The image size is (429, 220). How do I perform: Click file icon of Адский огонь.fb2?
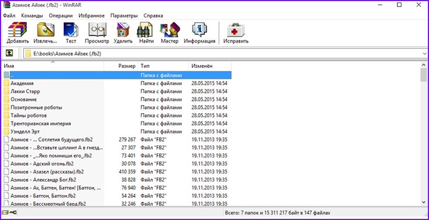click(6, 164)
